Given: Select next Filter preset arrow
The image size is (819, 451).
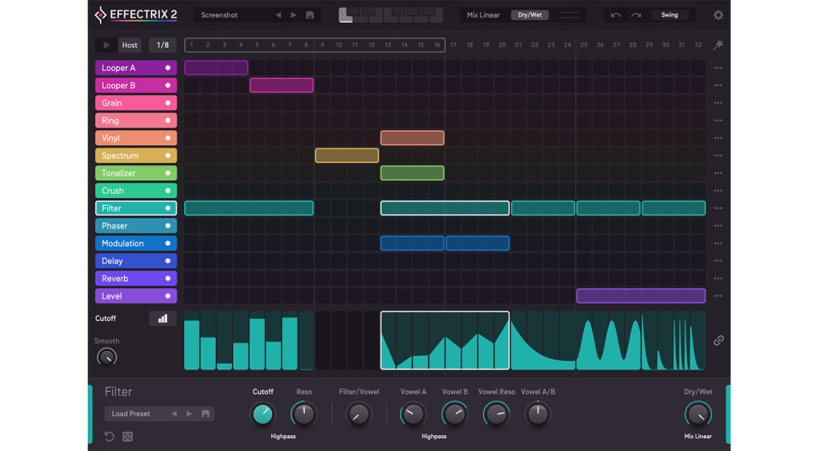Looking at the screenshot, I should point(189,413).
